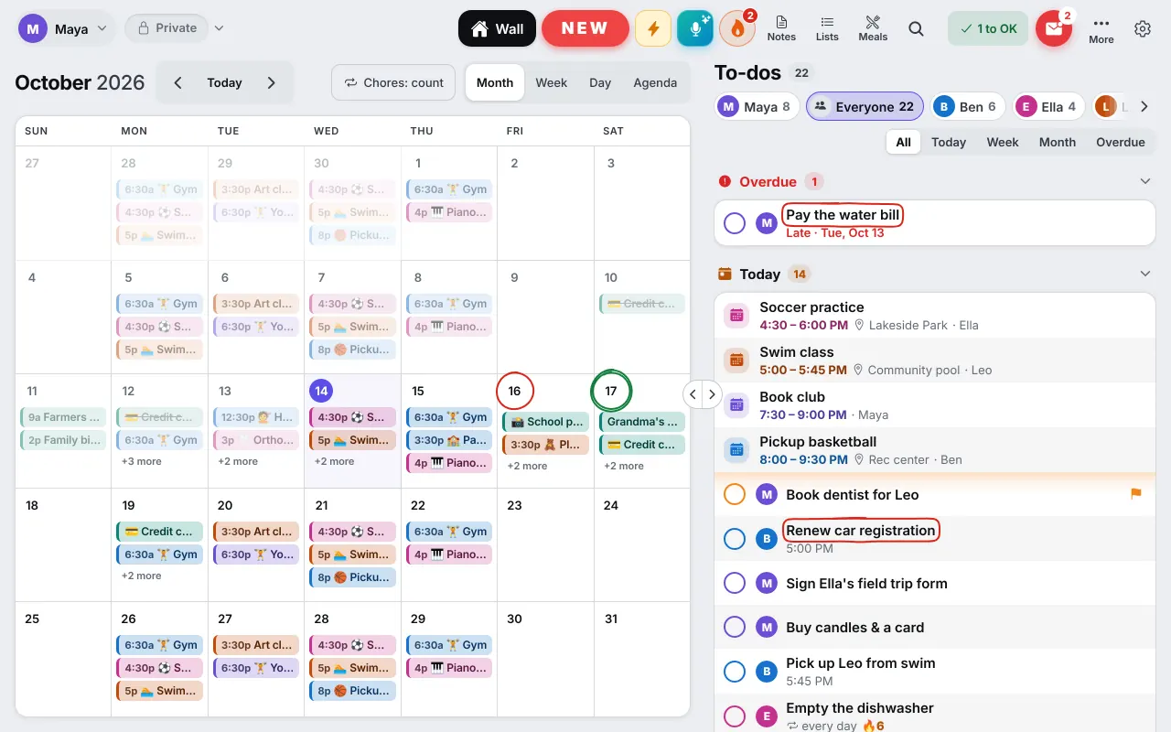Collapse the Today section
Screen dimensions: 1171x732
click(x=1144, y=274)
